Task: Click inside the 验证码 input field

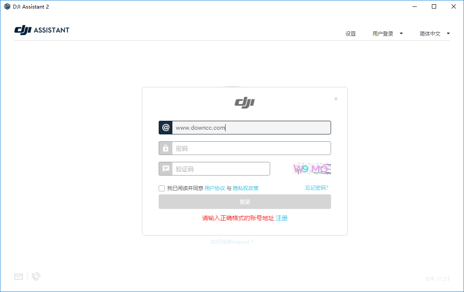Action: (x=221, y=168)
